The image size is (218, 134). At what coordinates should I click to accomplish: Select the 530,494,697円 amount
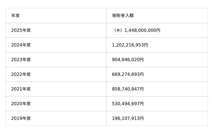(x=128, y=104)
